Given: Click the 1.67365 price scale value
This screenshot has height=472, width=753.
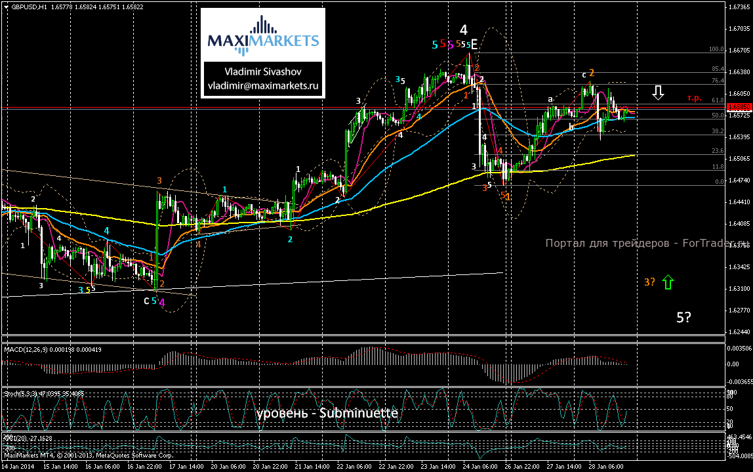Looking at the screenshot, I should 740,7.
